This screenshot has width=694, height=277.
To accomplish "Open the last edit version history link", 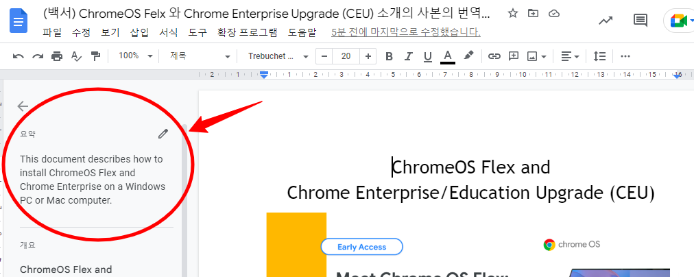I will [x=406, y=32].
